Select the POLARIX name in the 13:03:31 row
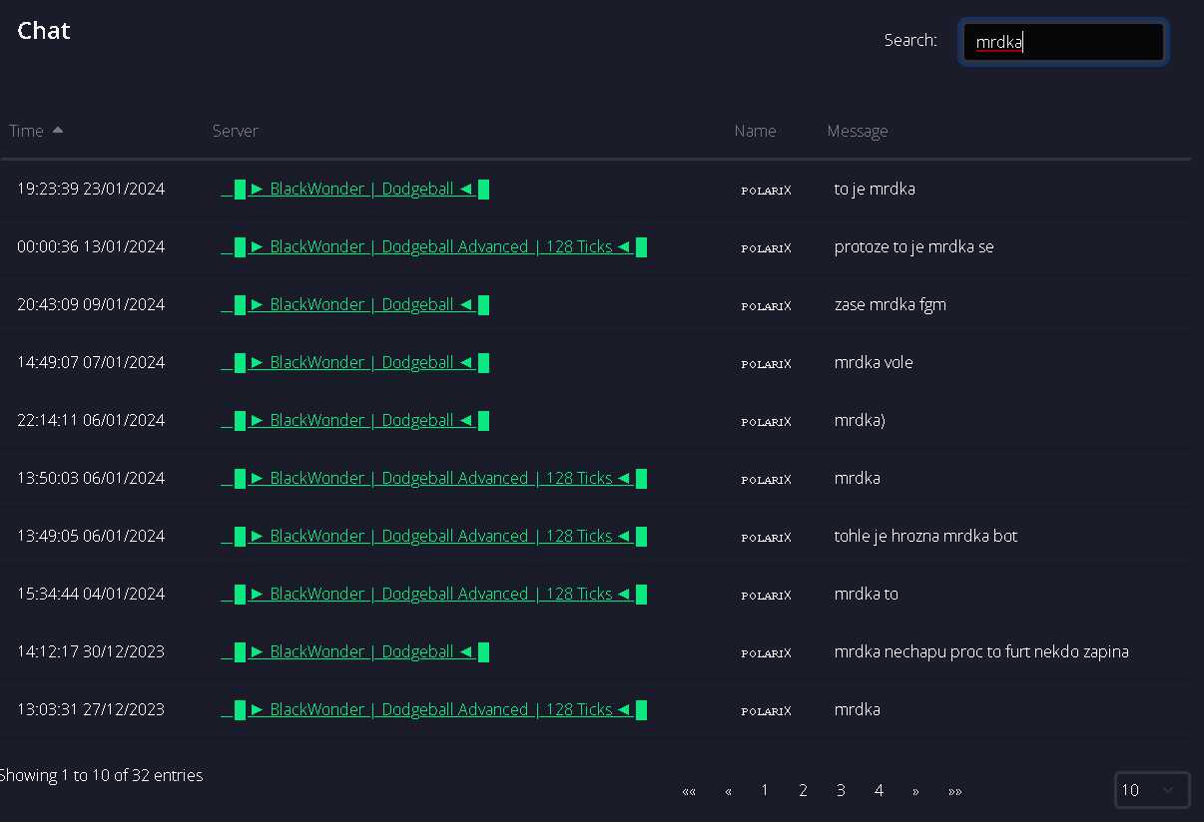1204x822 pixels. pyautogui.click(x=767, y=711)
